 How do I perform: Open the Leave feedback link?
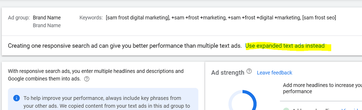274,73
